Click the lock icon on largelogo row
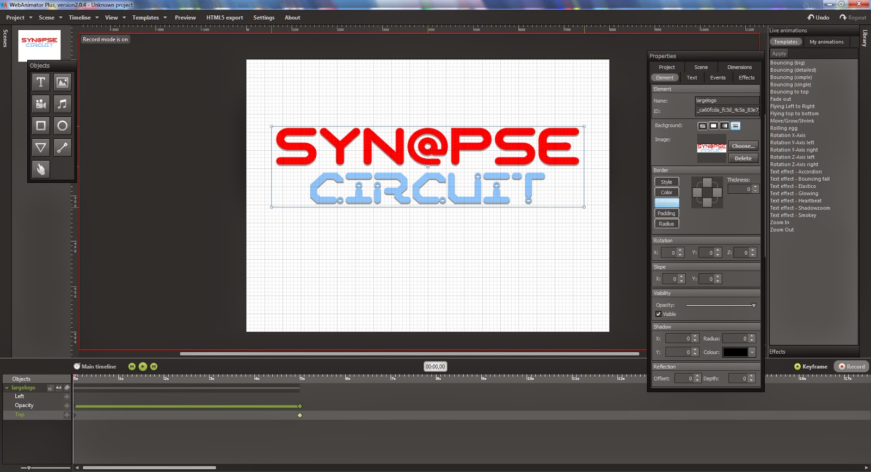Image resolution: width=871 pixels, height=472 pixels. pyautogui.click(x=50, y=388)
